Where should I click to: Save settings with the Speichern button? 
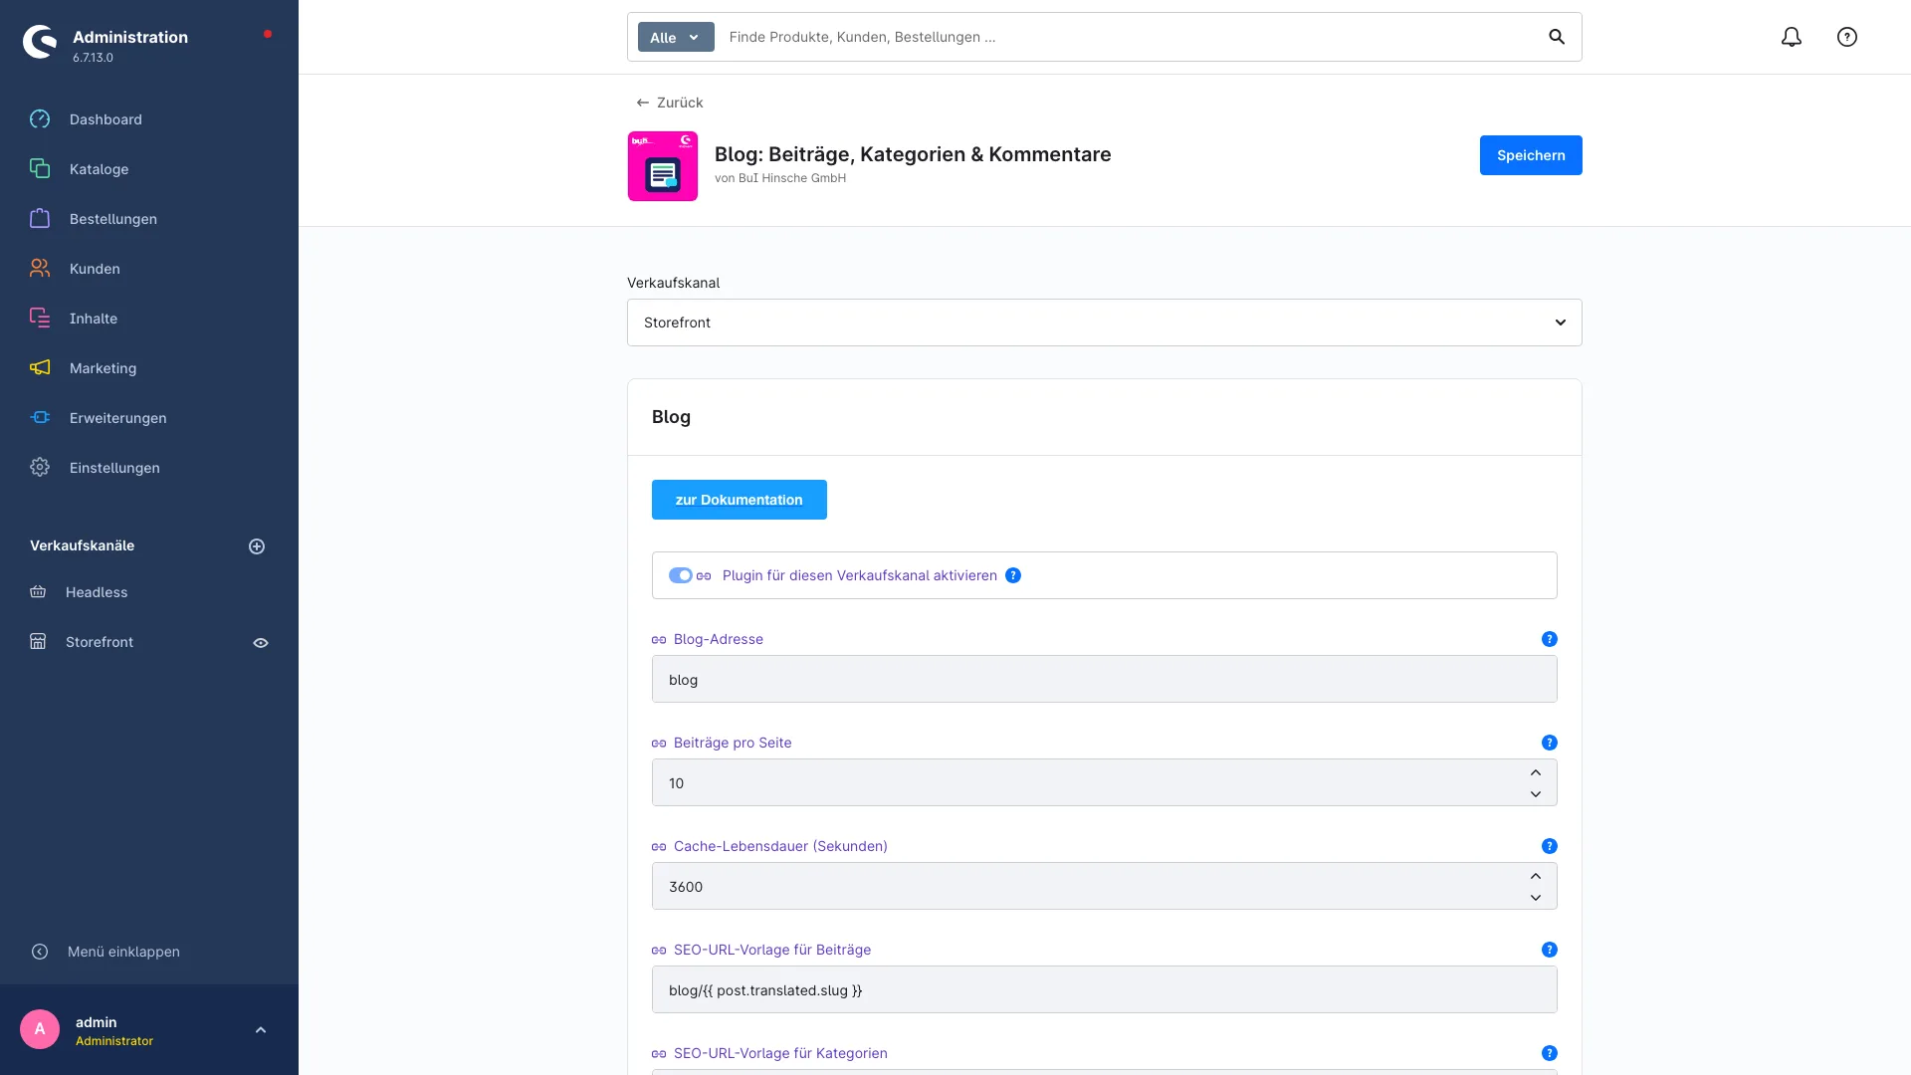pyautogui.click(x=1531, y=155)
